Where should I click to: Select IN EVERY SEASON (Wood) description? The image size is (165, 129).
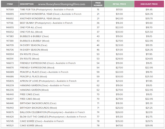(x=34, y=50)
